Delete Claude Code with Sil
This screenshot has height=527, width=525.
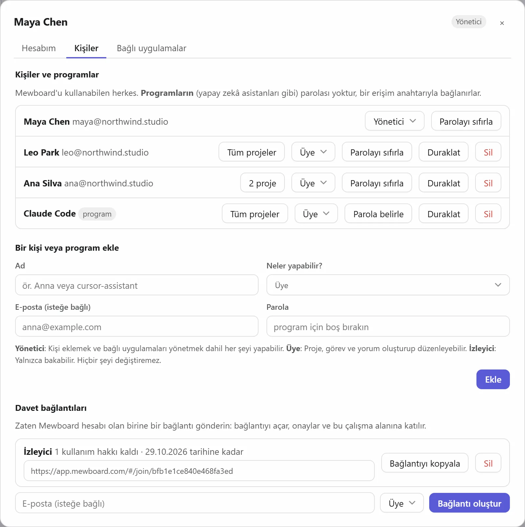click(x=488, y=214)
